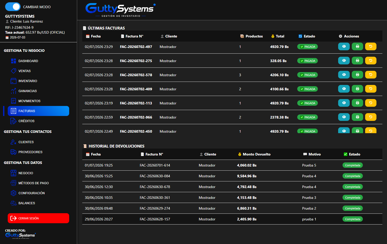Show invoice FAC-20260702-578 via eye button

pyautogui.click(x=344, y=75)
